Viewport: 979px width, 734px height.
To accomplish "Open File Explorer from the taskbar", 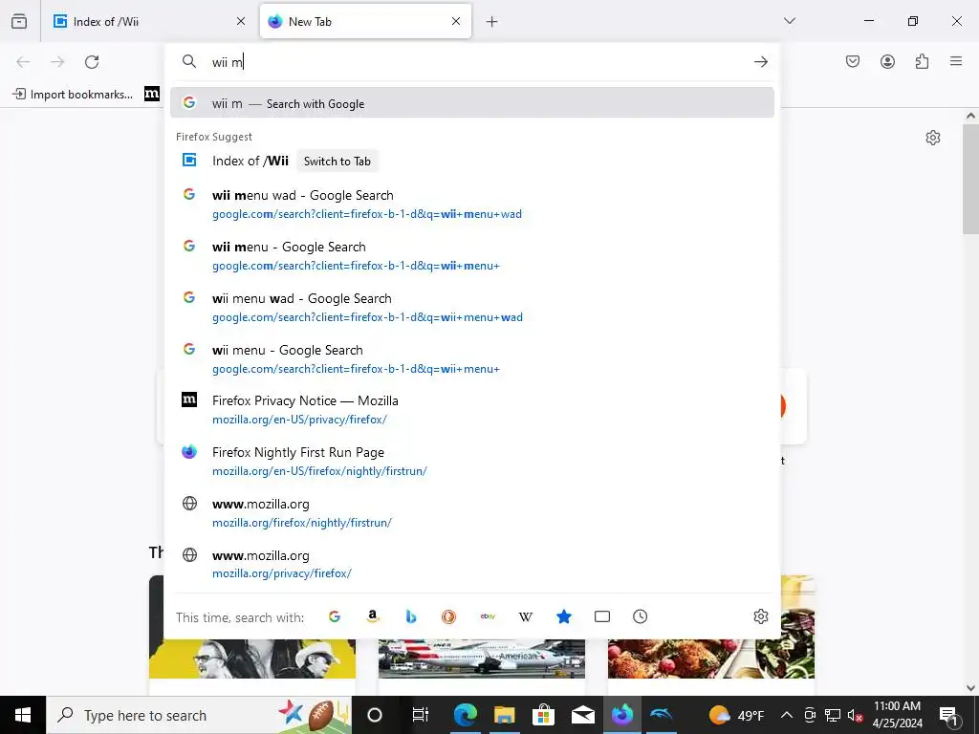I will click(505, 715).
